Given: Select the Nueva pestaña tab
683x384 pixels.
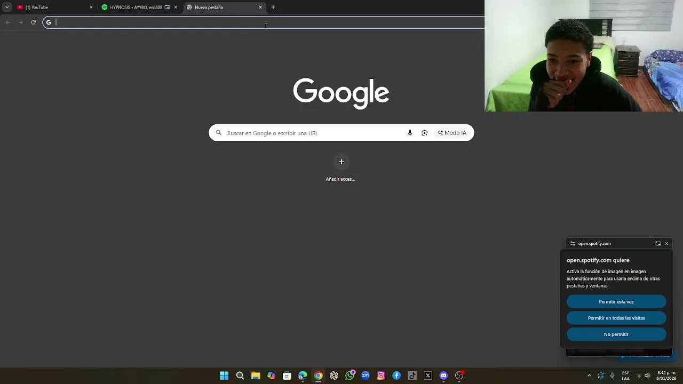Looking at the screenshot, I should pyautogui.click(x=224, y=7).
